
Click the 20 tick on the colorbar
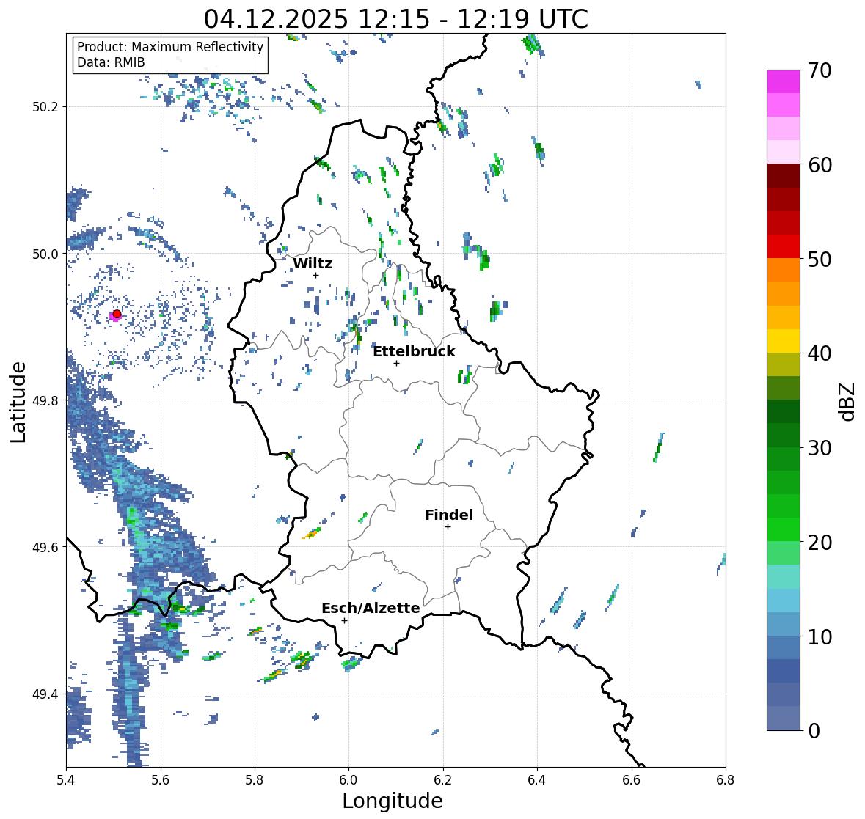pyautogui.click(x=820, y=543)
